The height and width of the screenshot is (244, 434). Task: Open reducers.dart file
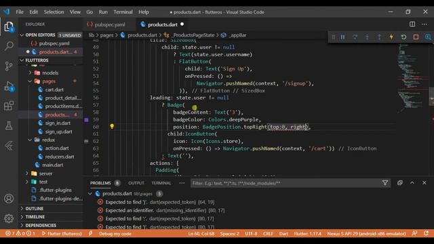point(60,157)
